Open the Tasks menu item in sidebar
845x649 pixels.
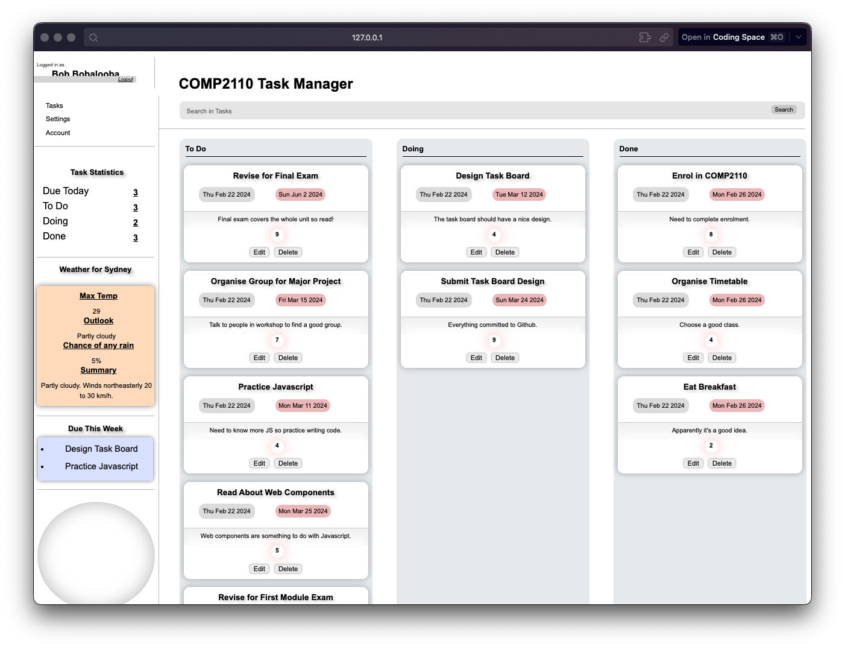[54, 106]
